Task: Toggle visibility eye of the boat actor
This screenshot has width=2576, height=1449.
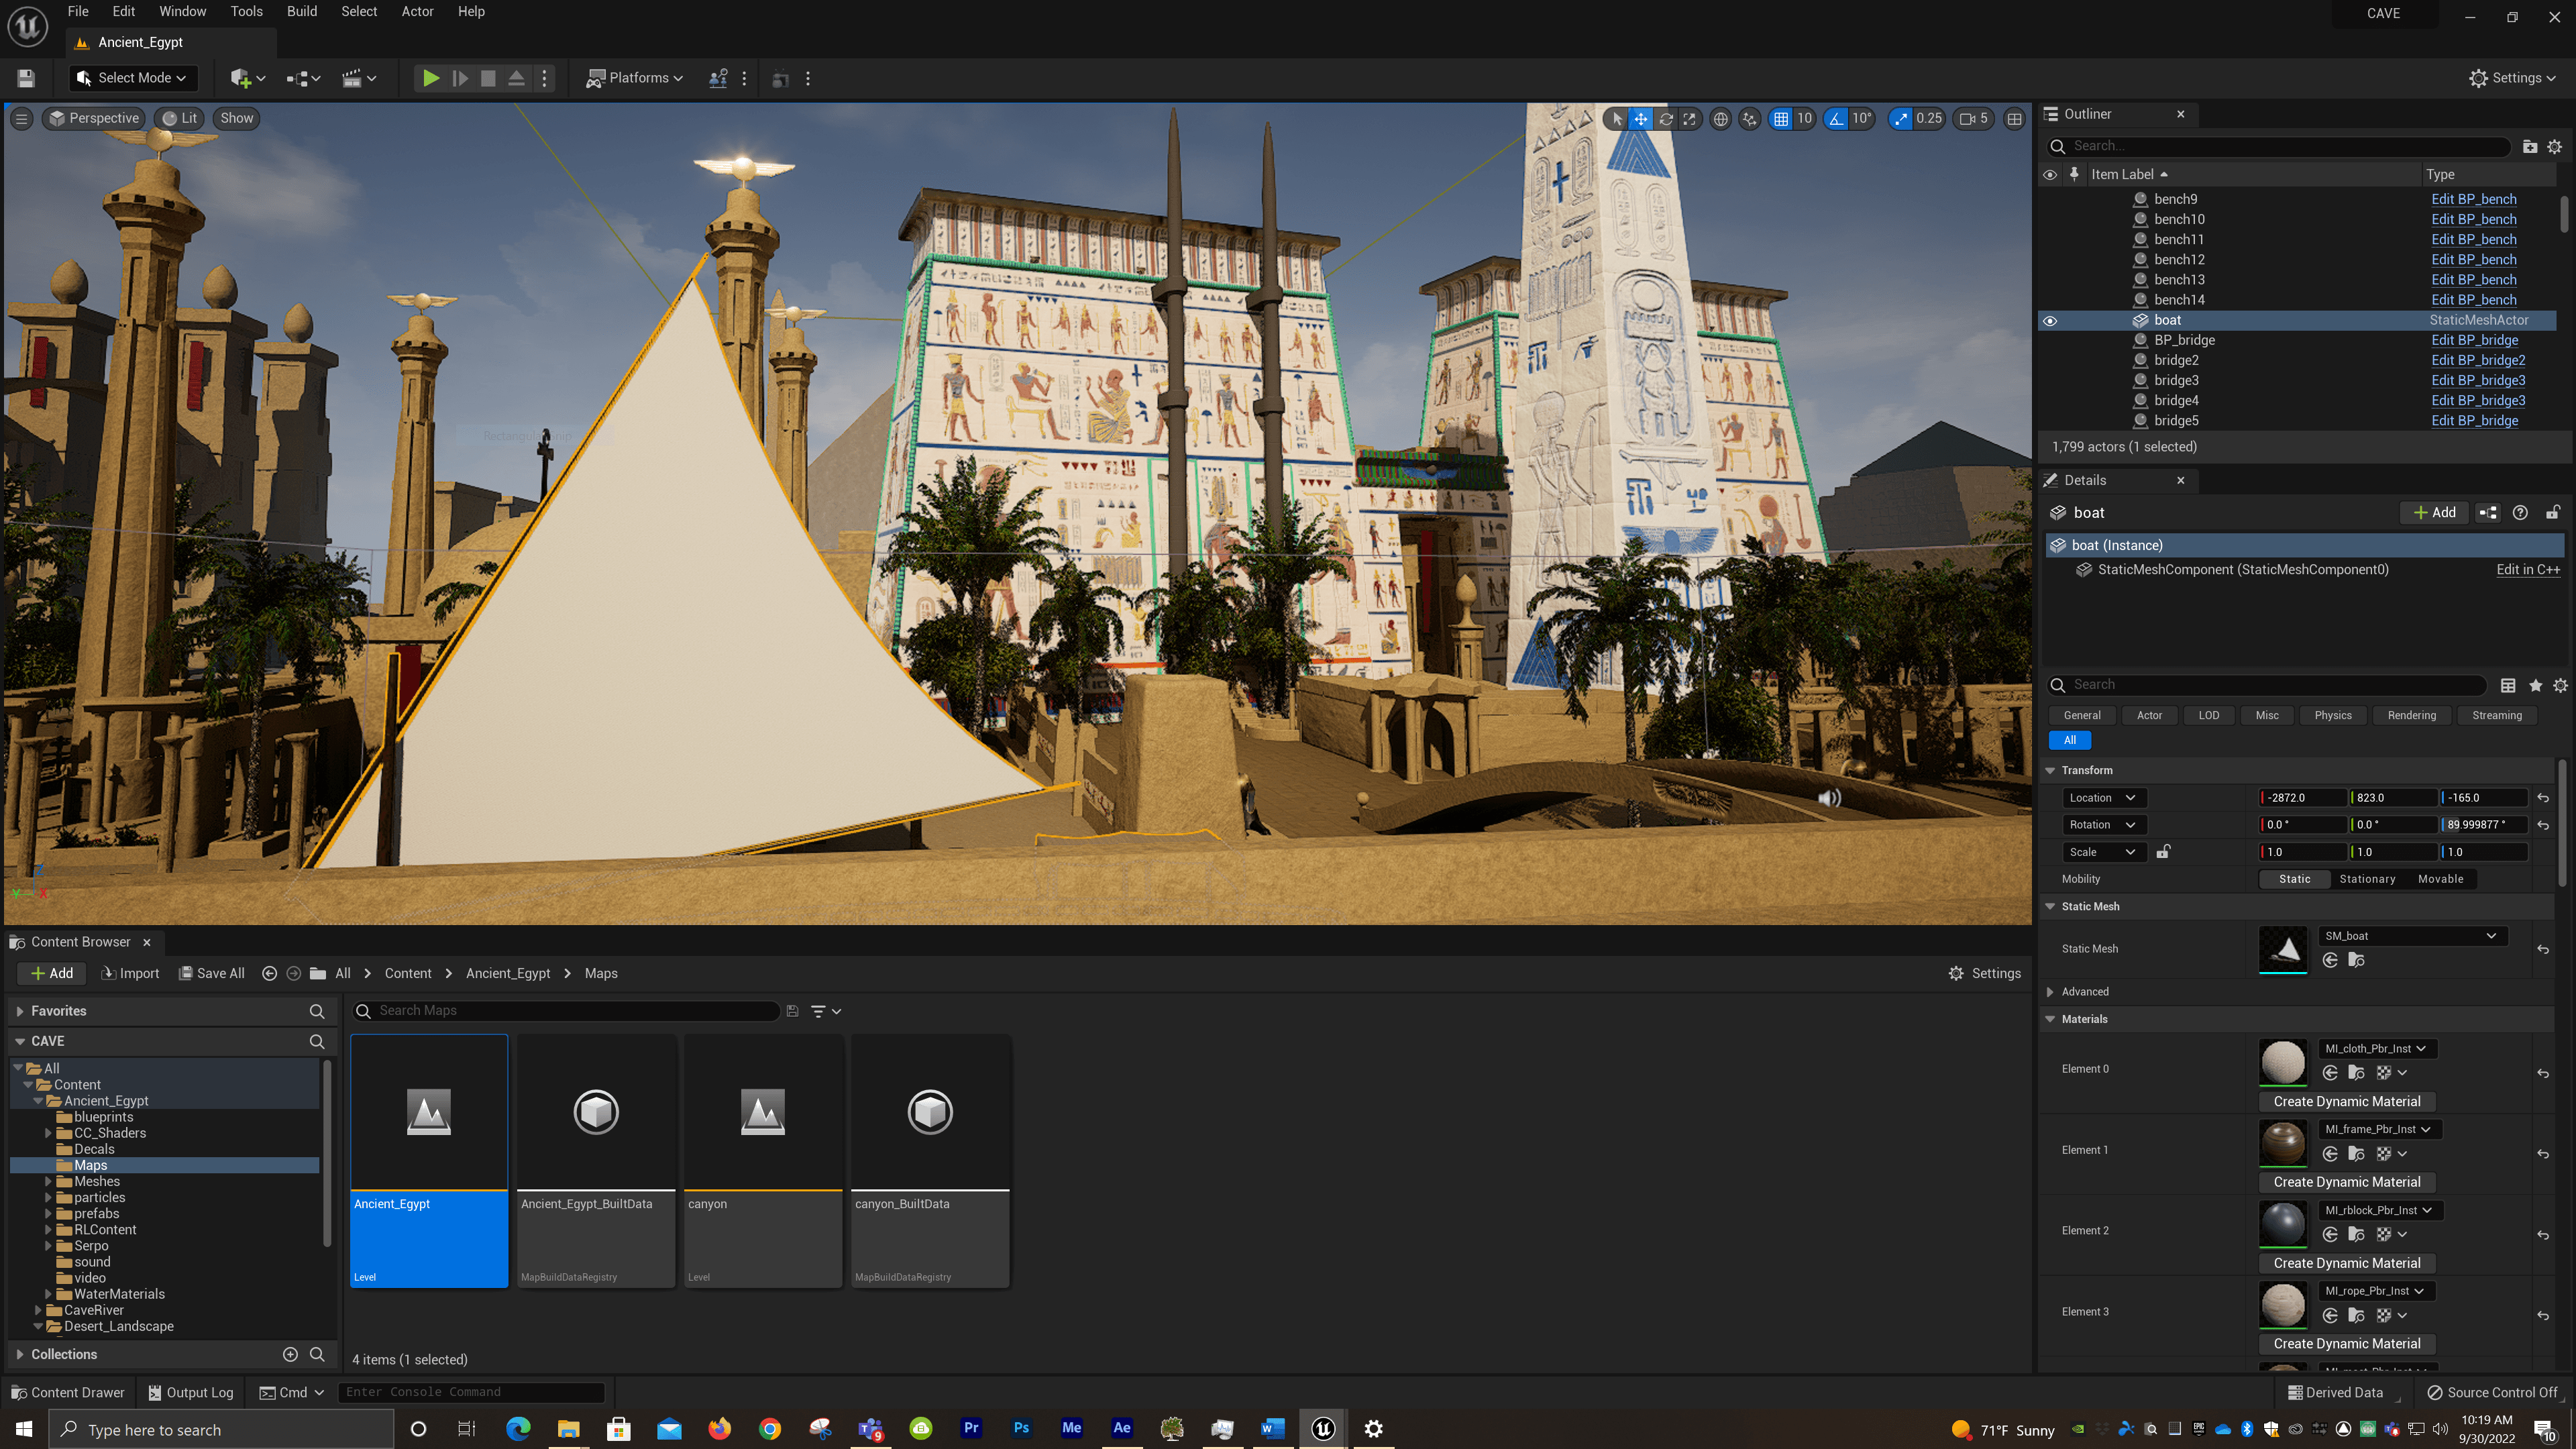Action: (x=2049, y=320)
